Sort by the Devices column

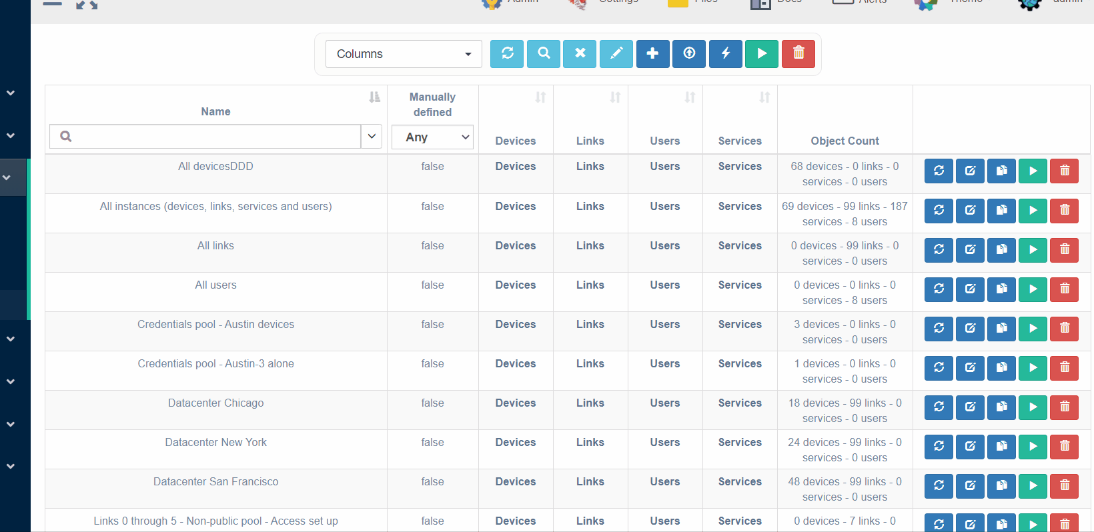point(540,97)
